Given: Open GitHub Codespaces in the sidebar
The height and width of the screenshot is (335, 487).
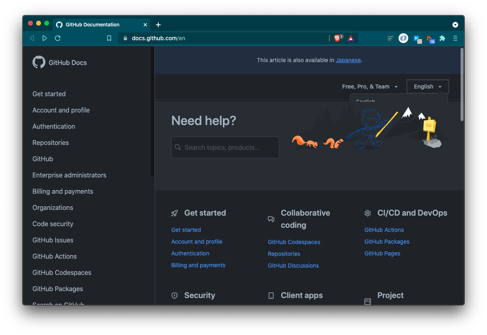Looking at the screenshot, I should tap(62, 272).
